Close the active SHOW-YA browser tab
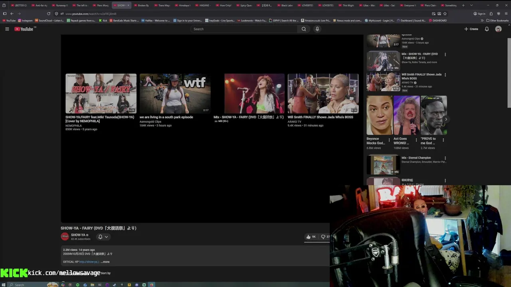The height and width of the screenshot is (287, 511). [x=128, y=5]
